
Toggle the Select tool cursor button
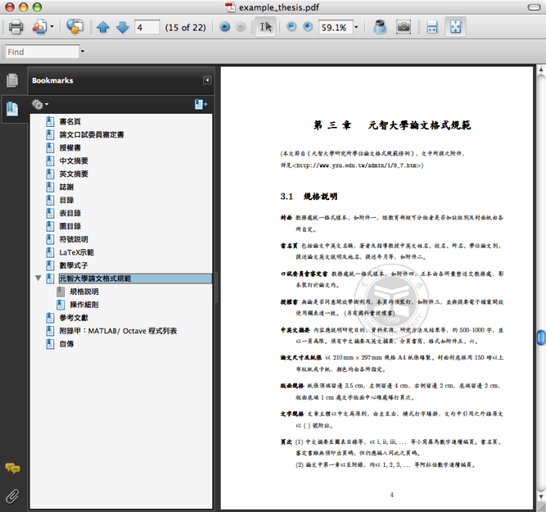(265, 28)
